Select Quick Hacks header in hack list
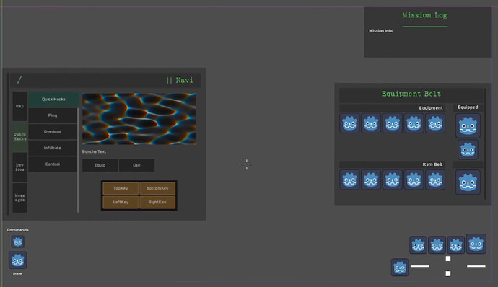The width and height of the screenshot is (498, 287). (x=53, y=100)
